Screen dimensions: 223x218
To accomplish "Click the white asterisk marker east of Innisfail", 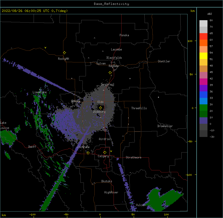I will 130,78.
